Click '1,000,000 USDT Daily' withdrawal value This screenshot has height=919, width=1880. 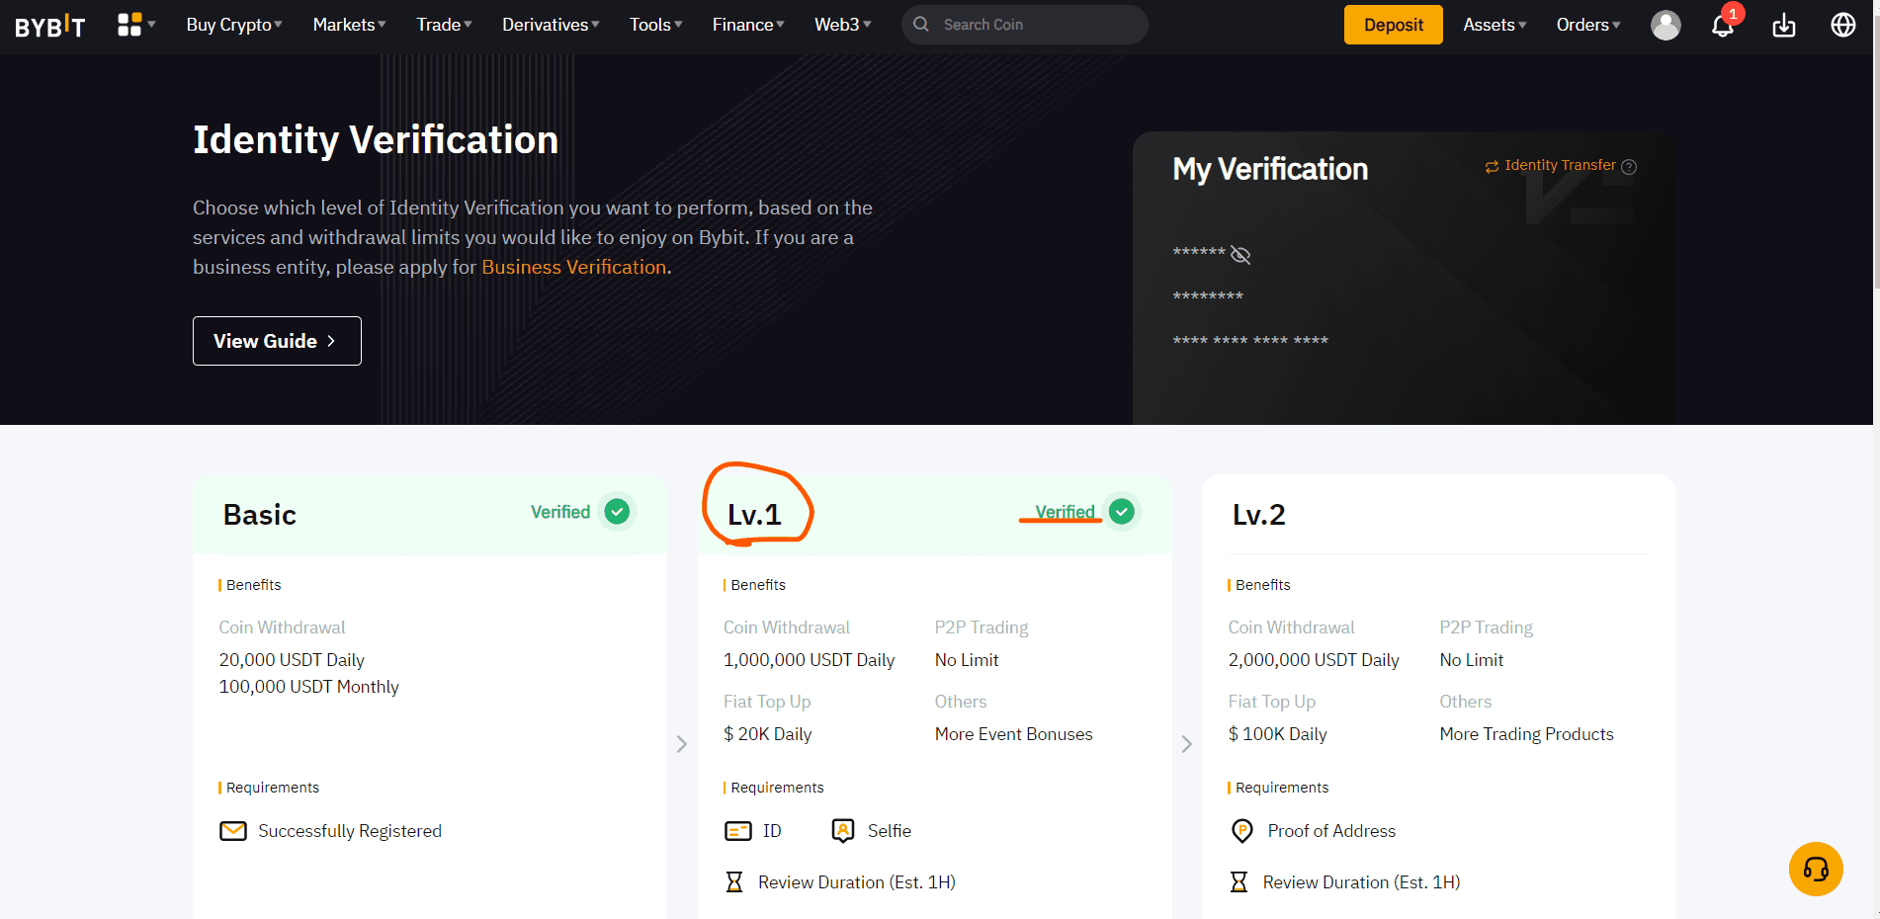810,660
